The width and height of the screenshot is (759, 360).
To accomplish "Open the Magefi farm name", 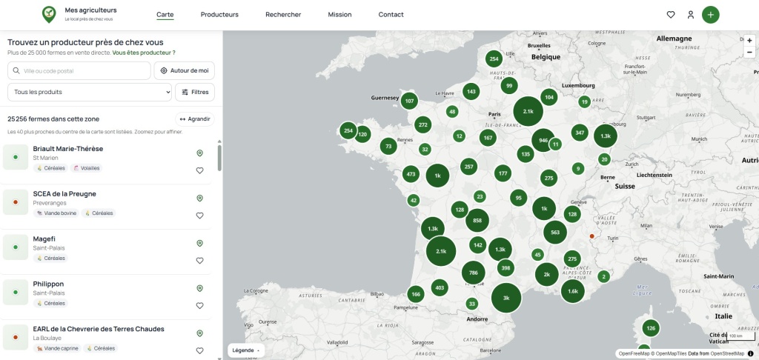I will tap(44, 239).
